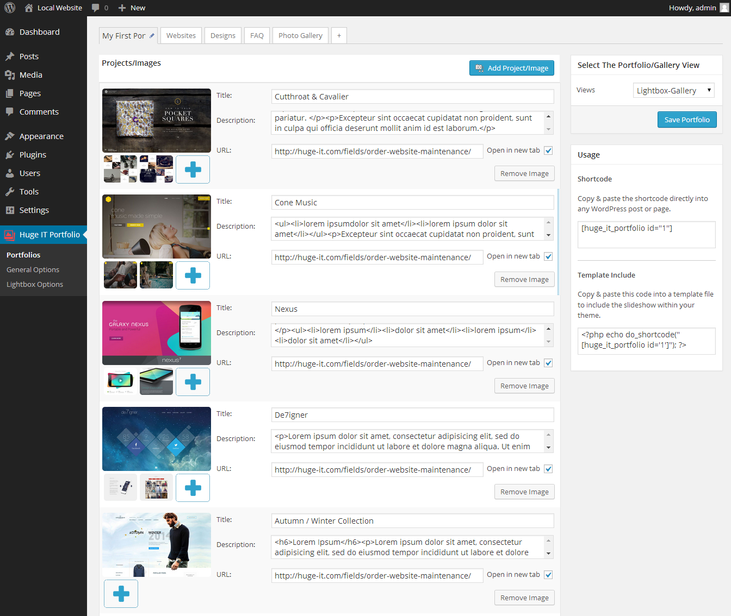
Task: Click the Save Portfolio button
Action: 687,120
